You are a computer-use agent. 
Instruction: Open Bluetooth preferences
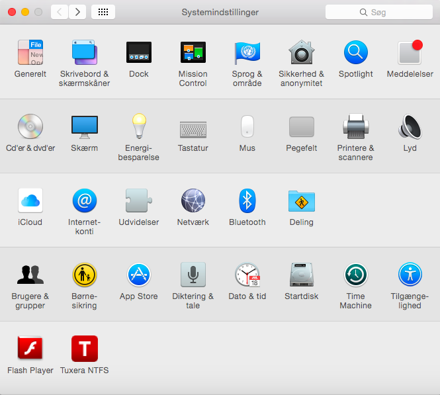pyautogui.click(x=247, y=200)
